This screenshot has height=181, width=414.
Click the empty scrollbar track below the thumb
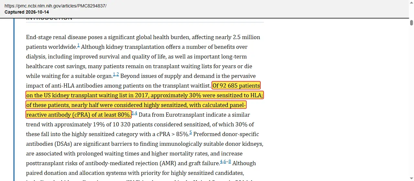411,103
